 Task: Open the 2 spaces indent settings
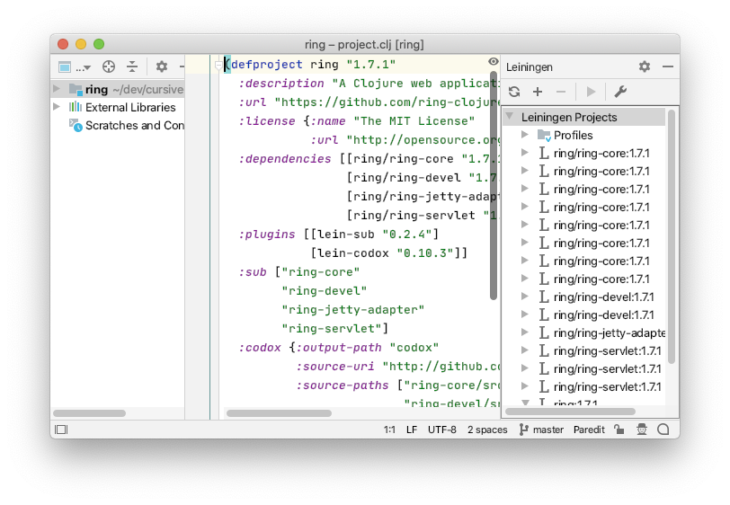pyautogui.click(x=487, y=430)
